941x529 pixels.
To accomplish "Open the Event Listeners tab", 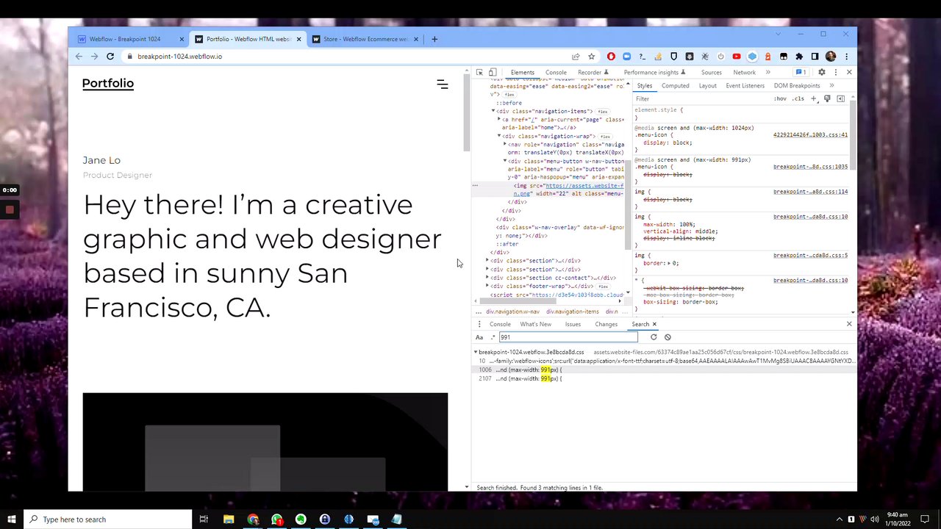I will pyautogui.click(x=745, y=85).
